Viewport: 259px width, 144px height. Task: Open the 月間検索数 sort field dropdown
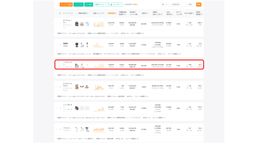pos(179,5)
